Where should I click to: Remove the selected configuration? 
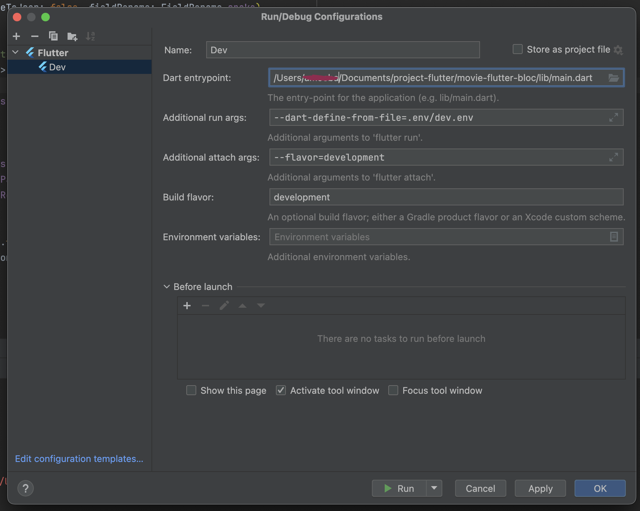coord(35,36)
